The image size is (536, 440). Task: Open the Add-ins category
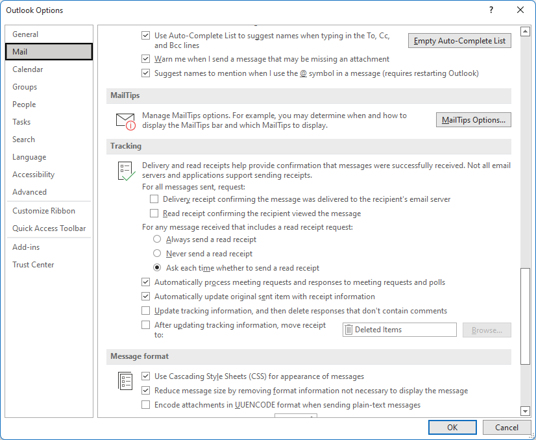pyautogui.click(x=49, y=247)
